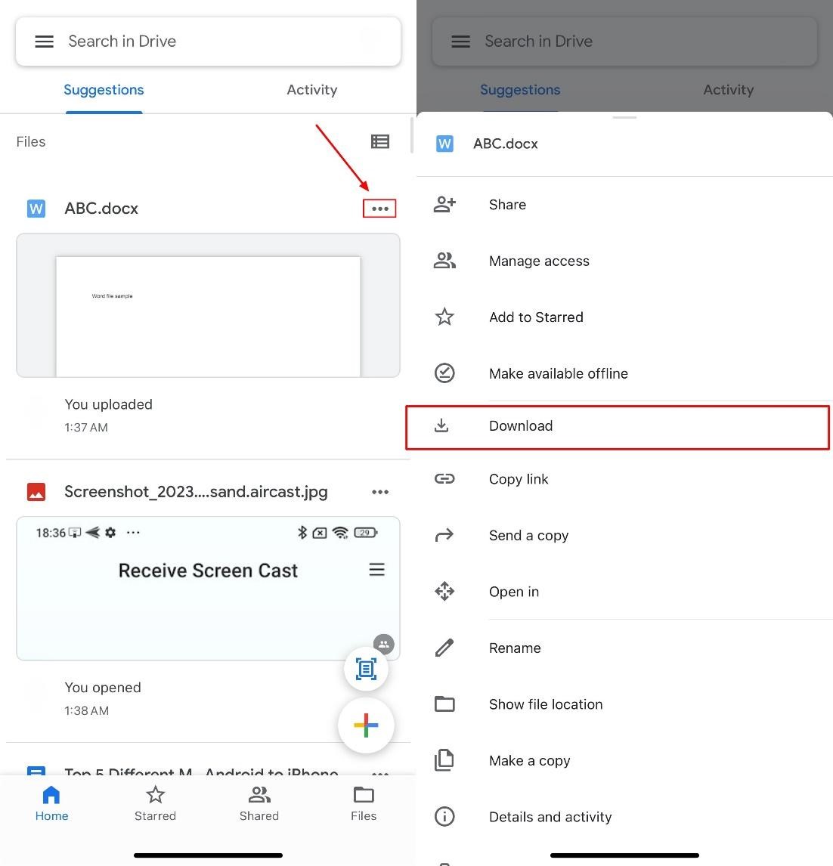Open Files in bottom navigation
This screenshot has width=833, height=866.
click(364, 803)
